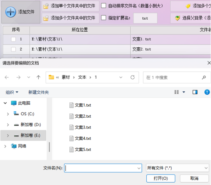Viewport: 211px width, 185px height.
Task: Click 素材 in the breadcrumb path
Action: [x=66, y=77]
